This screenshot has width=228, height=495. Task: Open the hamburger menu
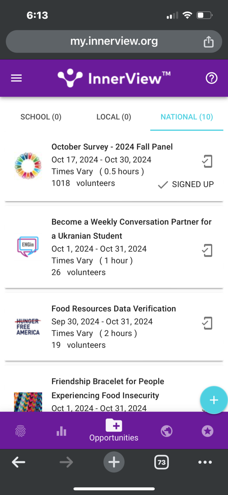[x=16, y=79]
